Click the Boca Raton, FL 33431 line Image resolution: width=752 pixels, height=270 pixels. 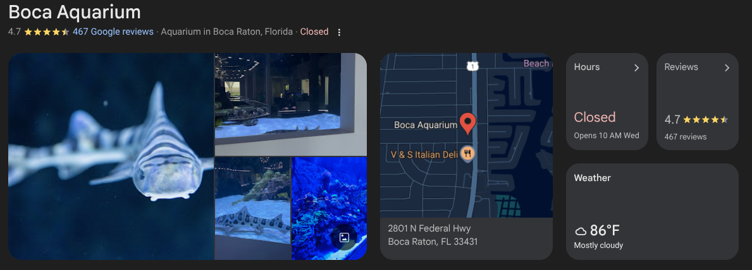coord(433,242)
